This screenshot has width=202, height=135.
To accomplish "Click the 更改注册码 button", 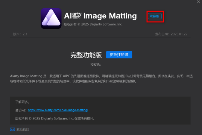I will pos(119,55).
